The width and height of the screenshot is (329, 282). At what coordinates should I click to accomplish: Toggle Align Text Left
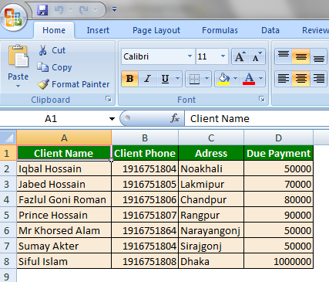pyautogui.click(x=284, y=78)
